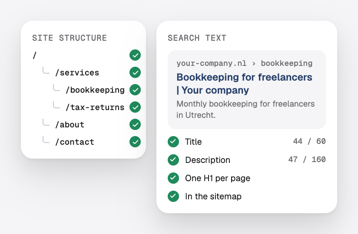This screenshot has width=358, height=234.
Task: Click the One H1 per page text
Action: tap(218, 178)
